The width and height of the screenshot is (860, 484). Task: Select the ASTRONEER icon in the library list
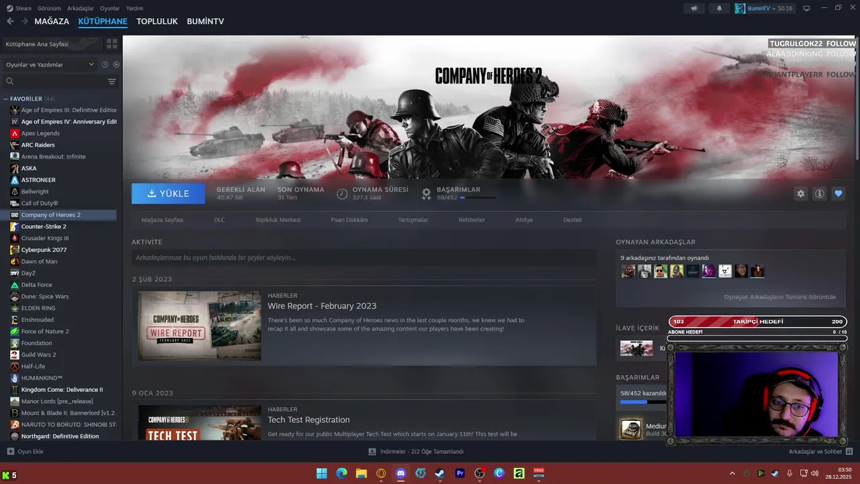pos(15,180)
